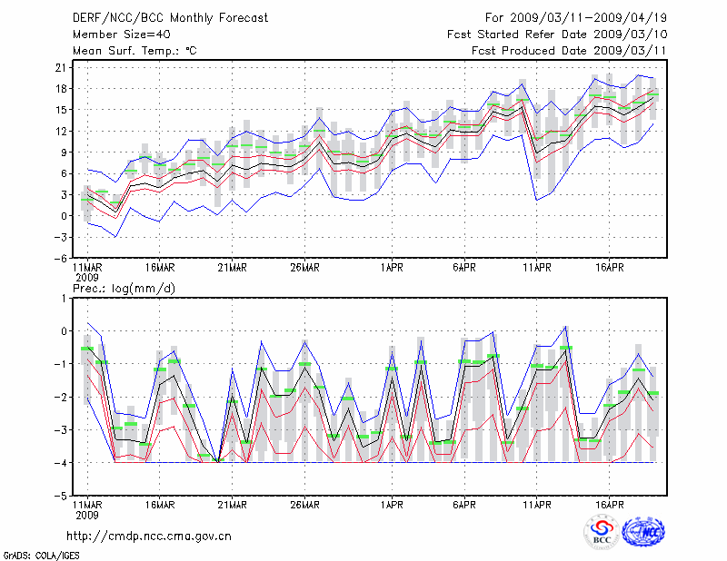727x561 pixels.
Task: Click the Mean Surf. Temp. chart label
Action: pos(134,52)
